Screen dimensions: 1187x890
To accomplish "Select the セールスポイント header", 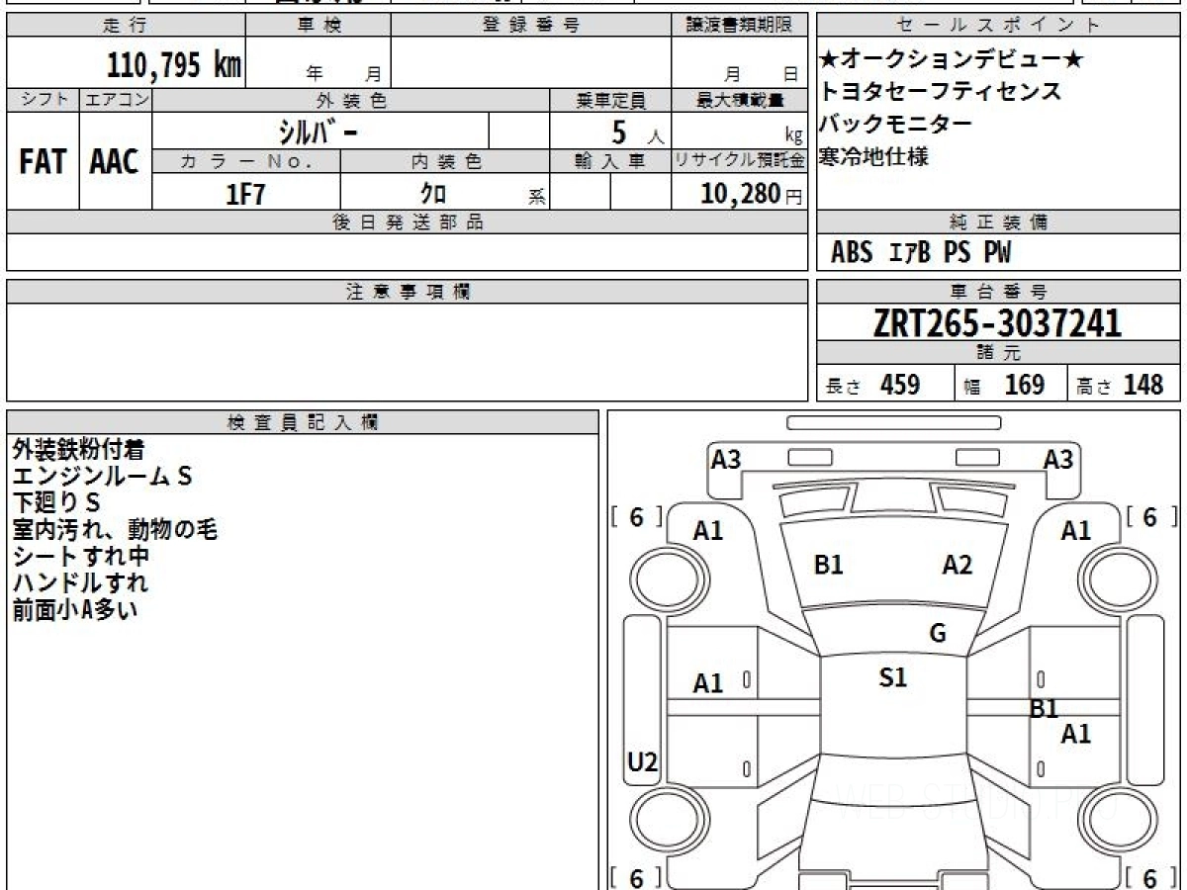I will [999, 26].
